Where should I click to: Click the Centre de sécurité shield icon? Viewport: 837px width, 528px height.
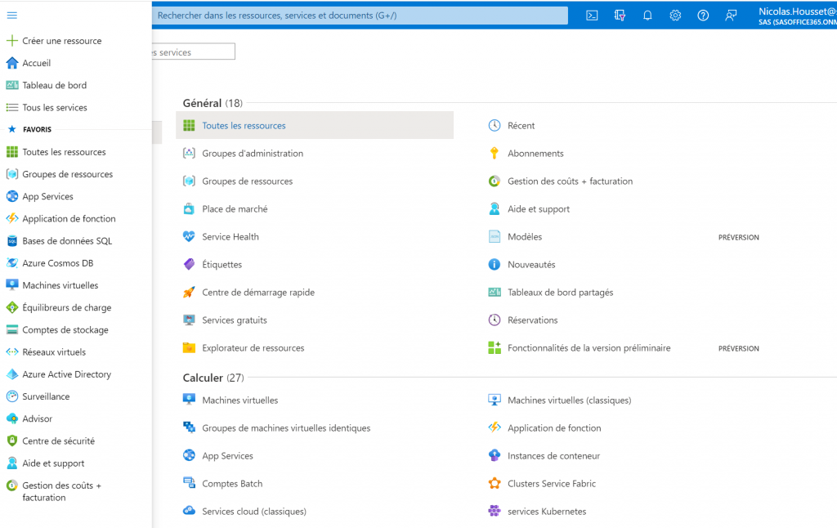tap(11, 441)
